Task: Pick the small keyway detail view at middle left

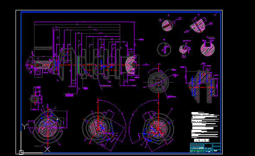Action: coord(35,99)
